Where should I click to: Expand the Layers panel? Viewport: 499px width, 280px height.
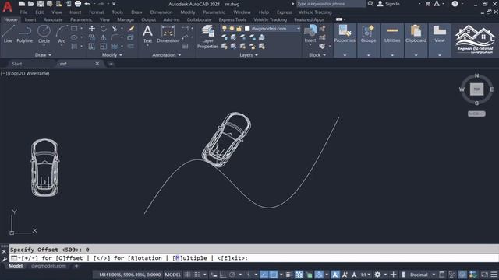point(249,55)
